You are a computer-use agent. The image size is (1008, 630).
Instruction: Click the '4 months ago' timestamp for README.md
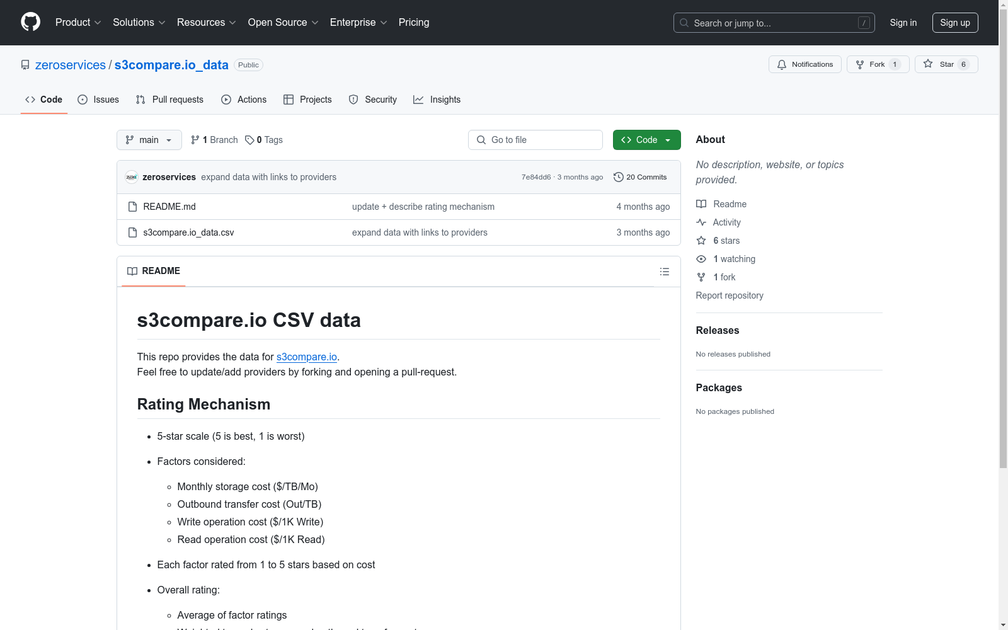point(643,207)
